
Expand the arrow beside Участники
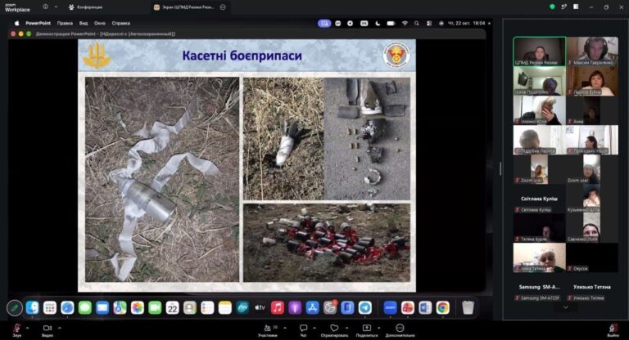[285, 328]
